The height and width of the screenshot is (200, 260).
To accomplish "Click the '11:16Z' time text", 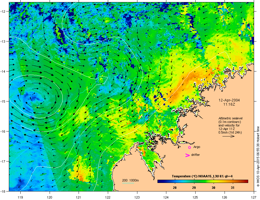I will [229, 104].
